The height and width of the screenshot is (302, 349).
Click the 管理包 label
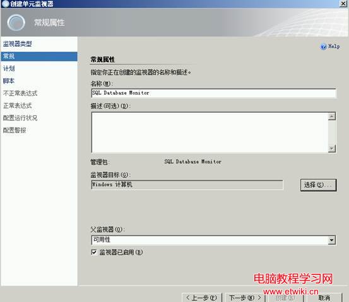(100, 162)
